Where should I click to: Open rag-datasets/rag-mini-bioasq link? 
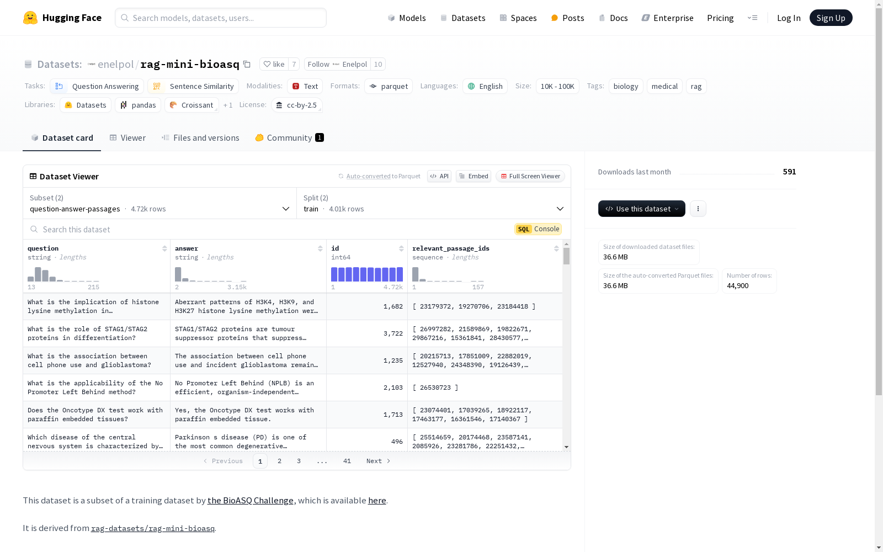coord(153,528)
